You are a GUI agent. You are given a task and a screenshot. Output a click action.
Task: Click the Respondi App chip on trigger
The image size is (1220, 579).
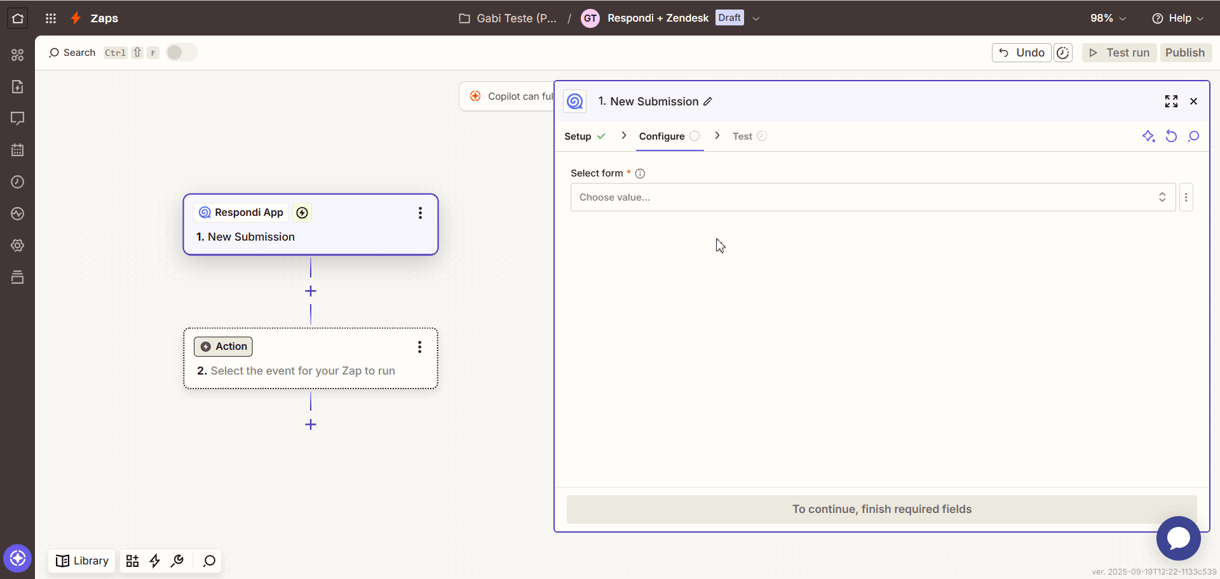[x=241, y=213]
